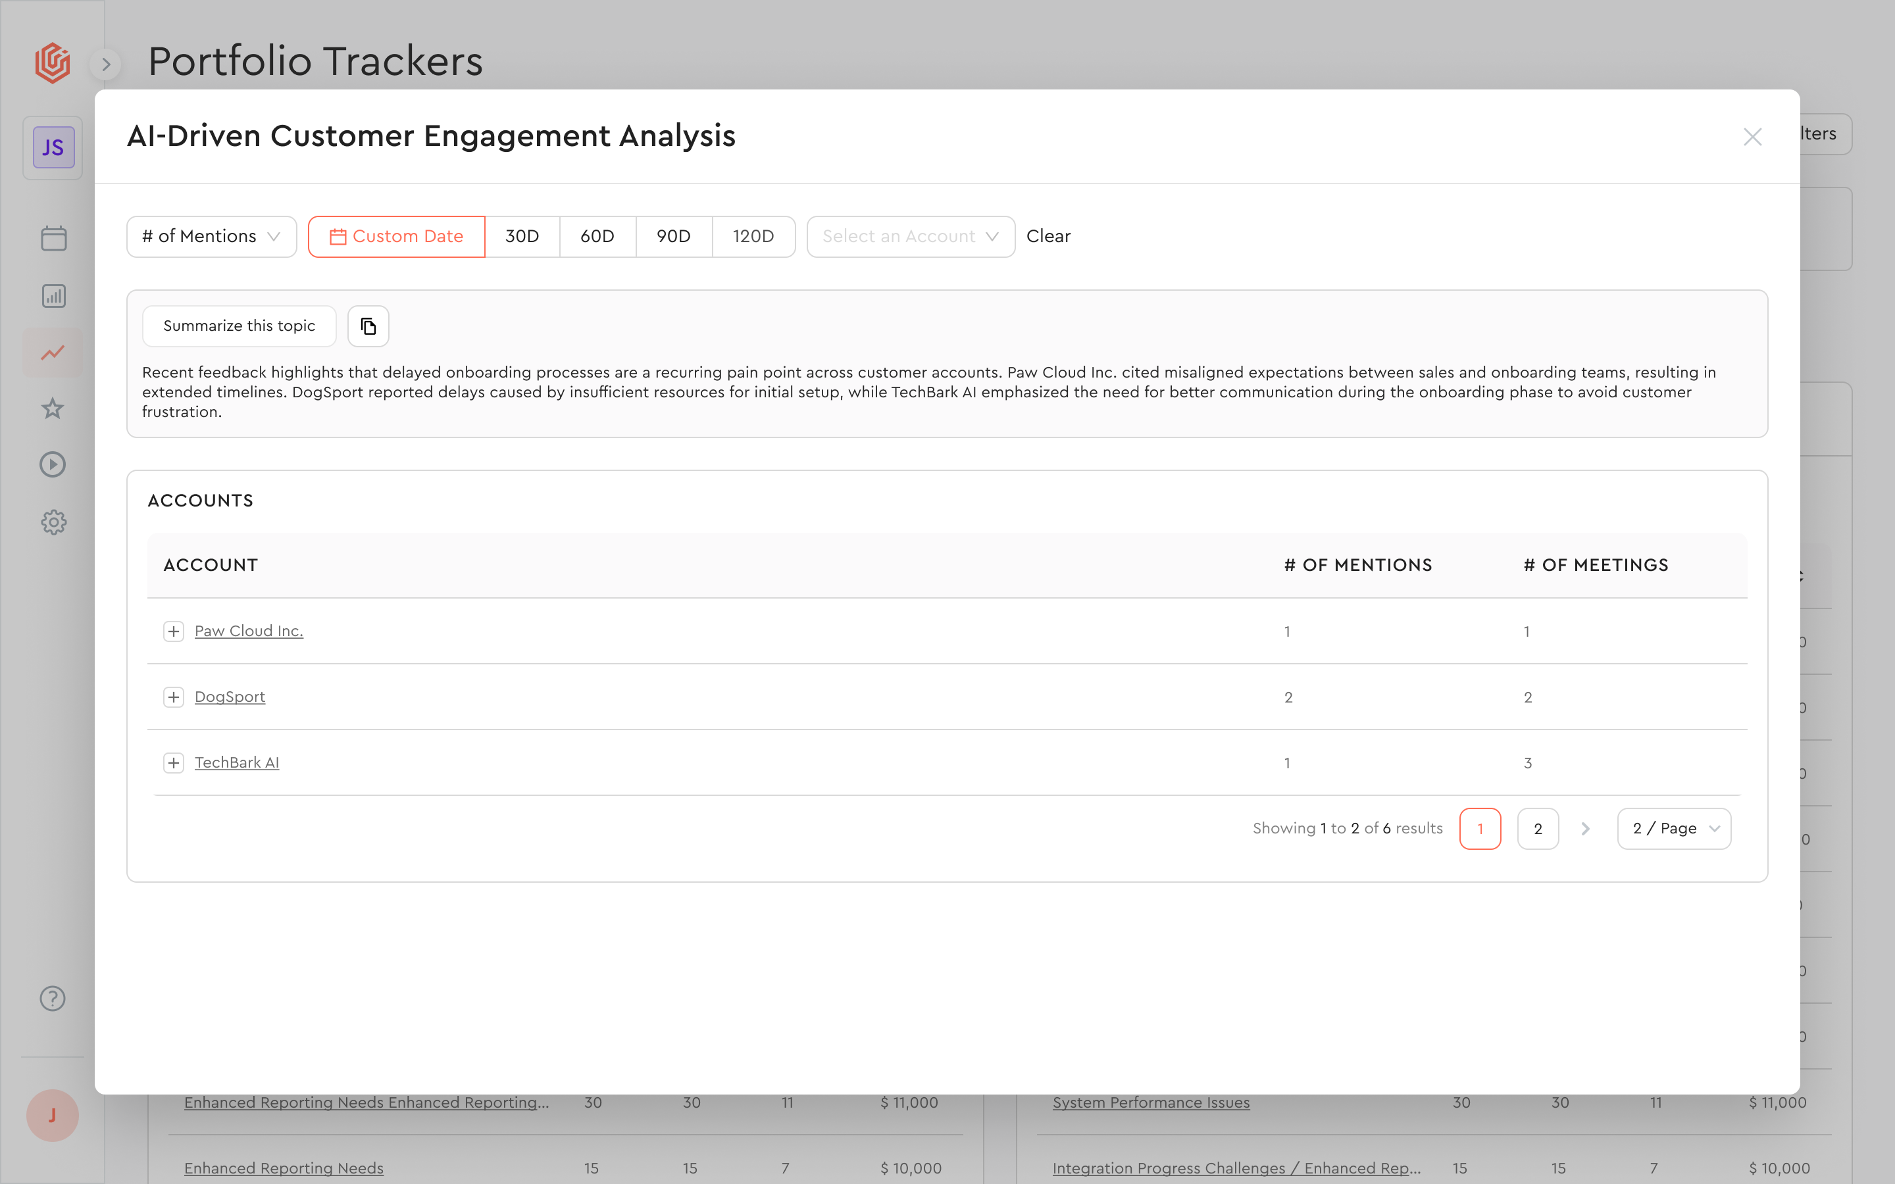Open the calendar icon in sidebar
Screen dimensions: 1895x1184
pyautogui.click(x=53, y=238)
